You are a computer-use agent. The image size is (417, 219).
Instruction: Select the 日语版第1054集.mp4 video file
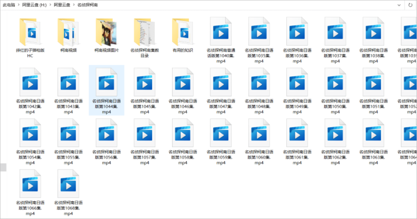click(x=30, y=142)
